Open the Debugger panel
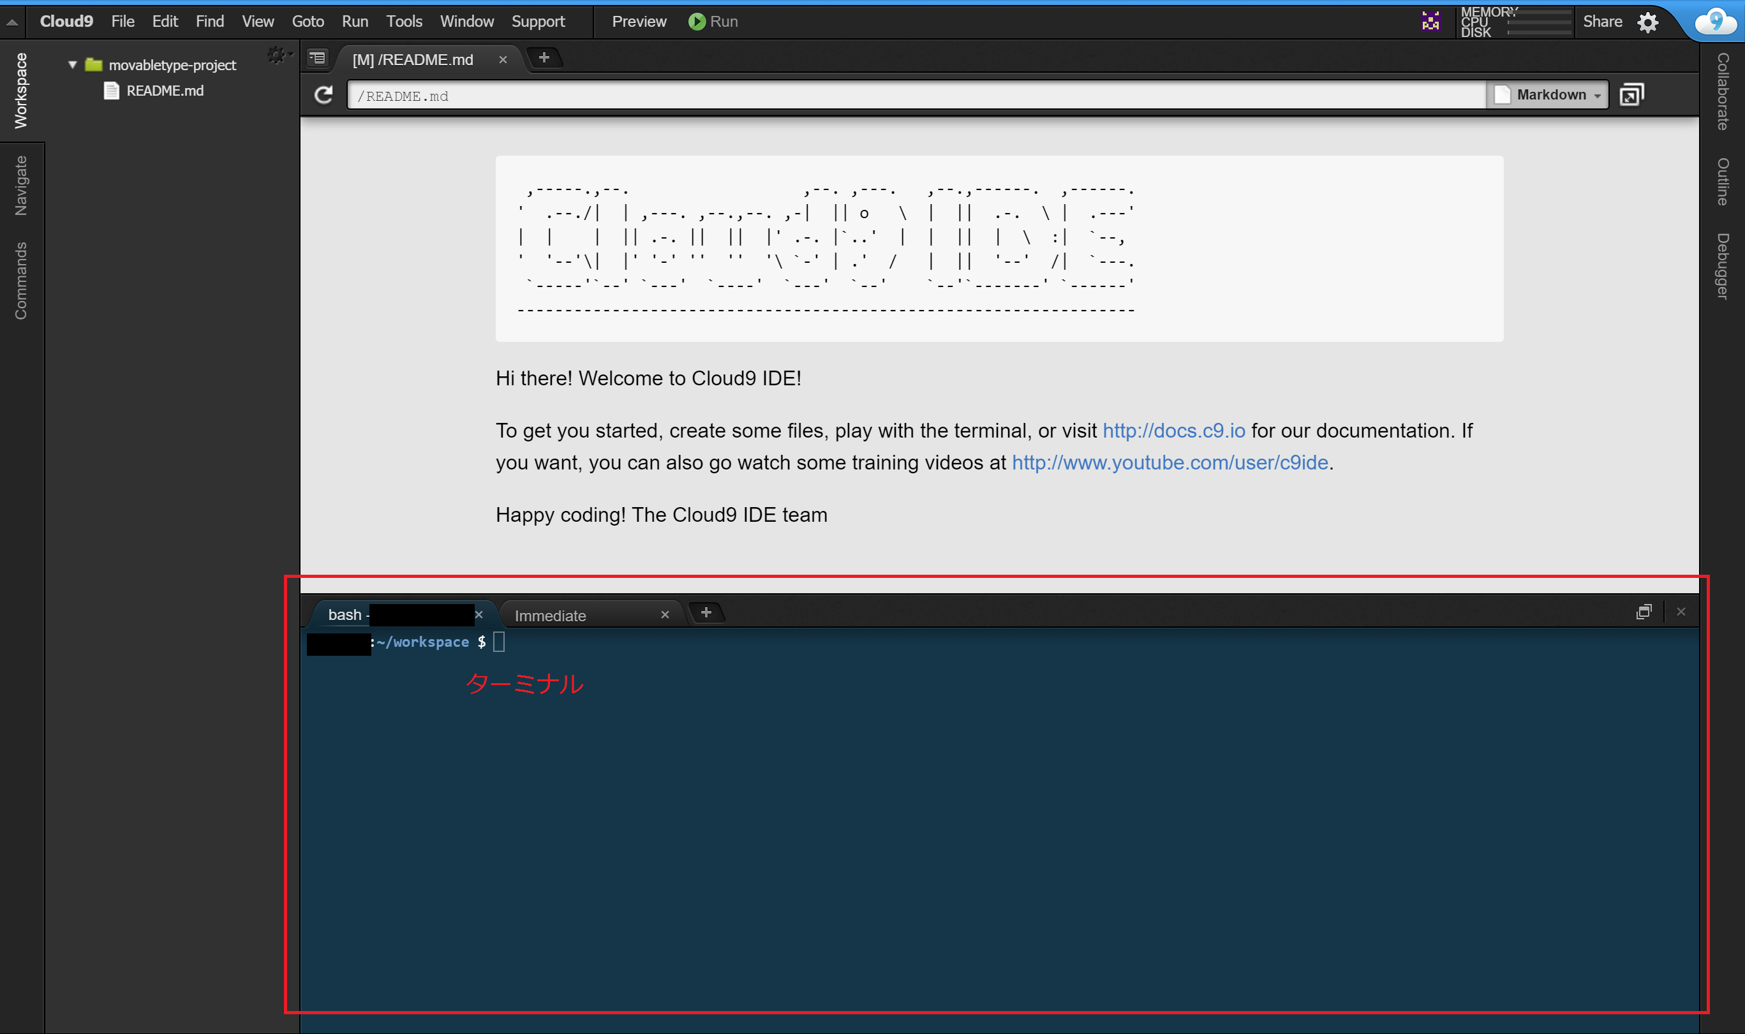The width and height of the screenshot is (1745, 1034). coord(1722,266)
